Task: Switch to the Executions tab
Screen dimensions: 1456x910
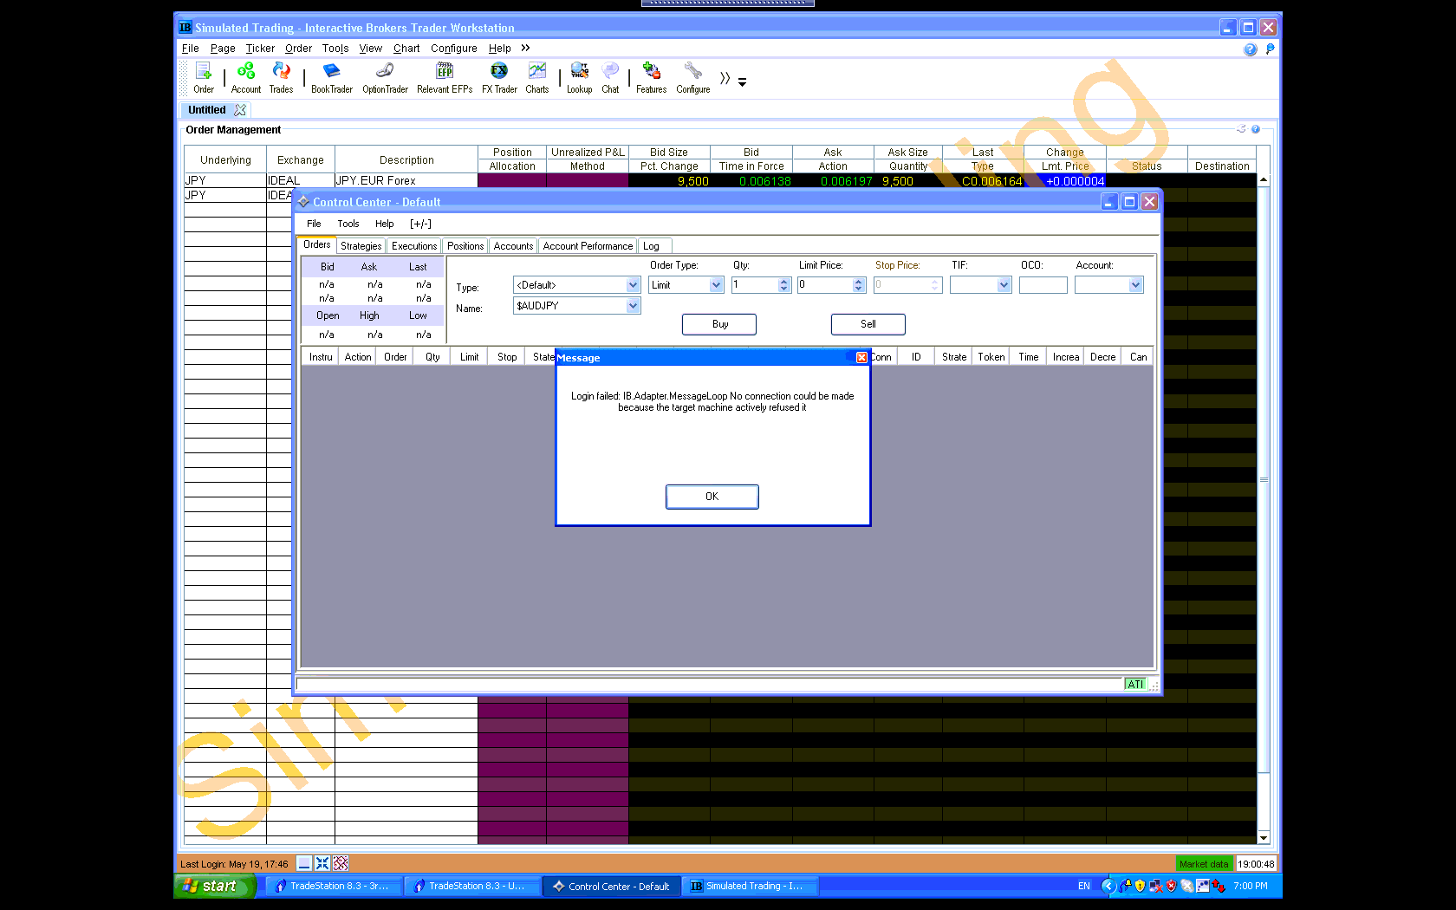Action: (x=414, y=246)
